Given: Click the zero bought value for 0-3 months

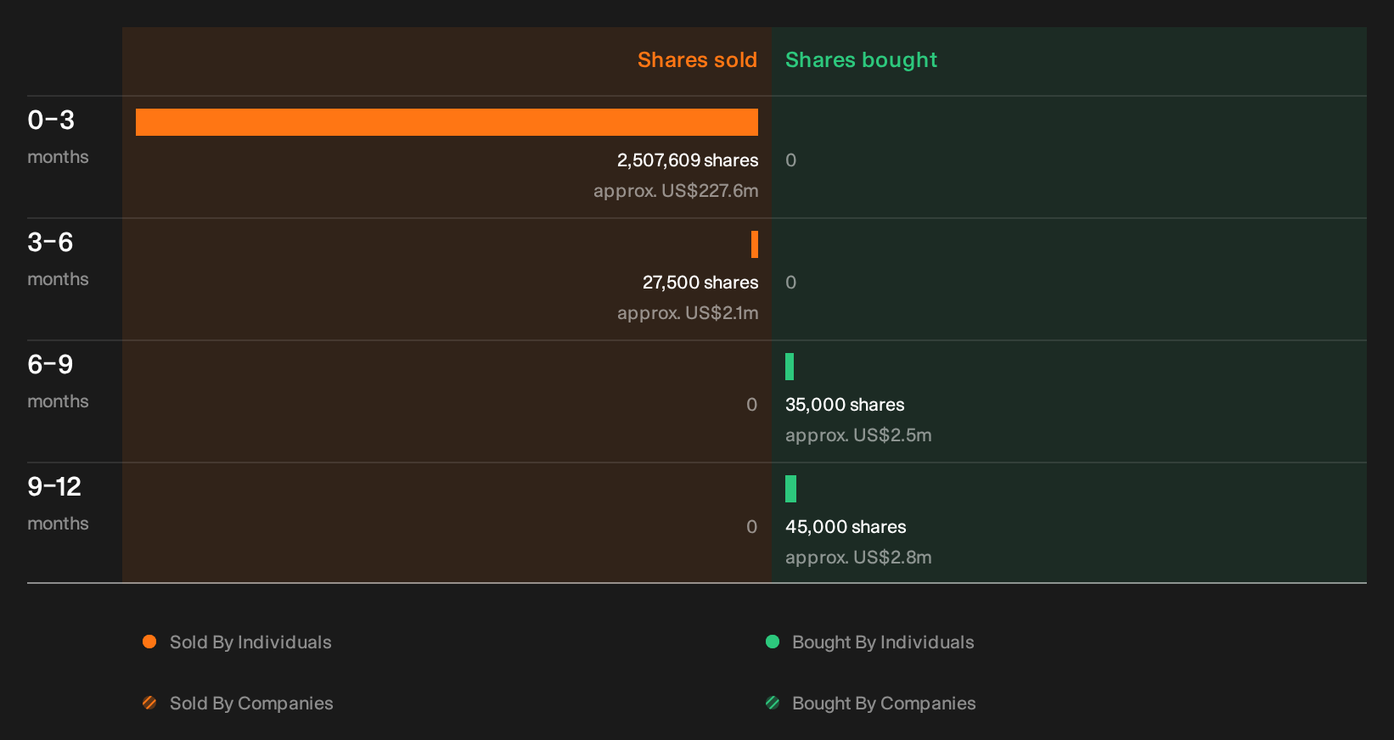Looking at the screenshot, I should pos(790,160).
